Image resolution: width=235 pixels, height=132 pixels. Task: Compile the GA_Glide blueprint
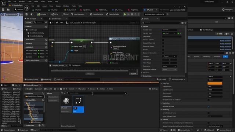pos(41,14)
